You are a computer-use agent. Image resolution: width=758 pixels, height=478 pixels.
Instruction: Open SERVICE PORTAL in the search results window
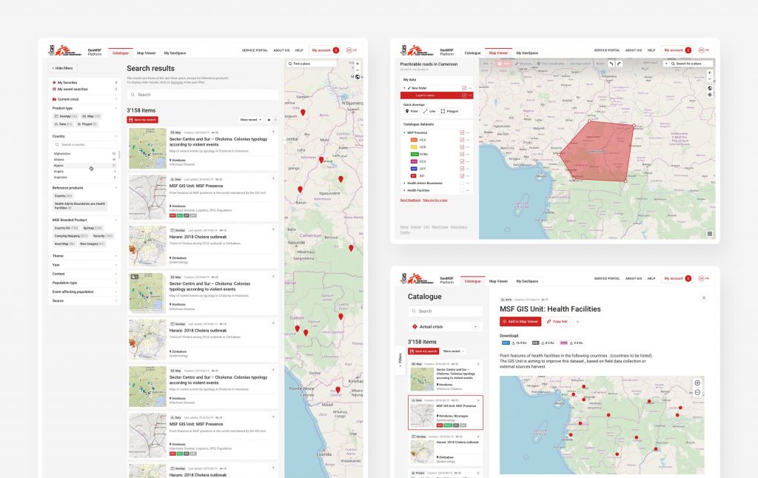(x=255, y=50)
